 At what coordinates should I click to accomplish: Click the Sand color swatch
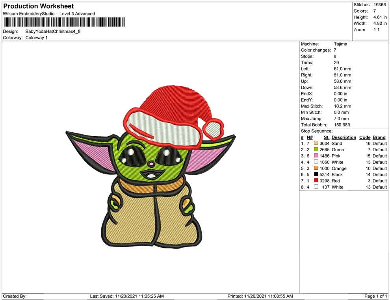(x=316, y=143)
